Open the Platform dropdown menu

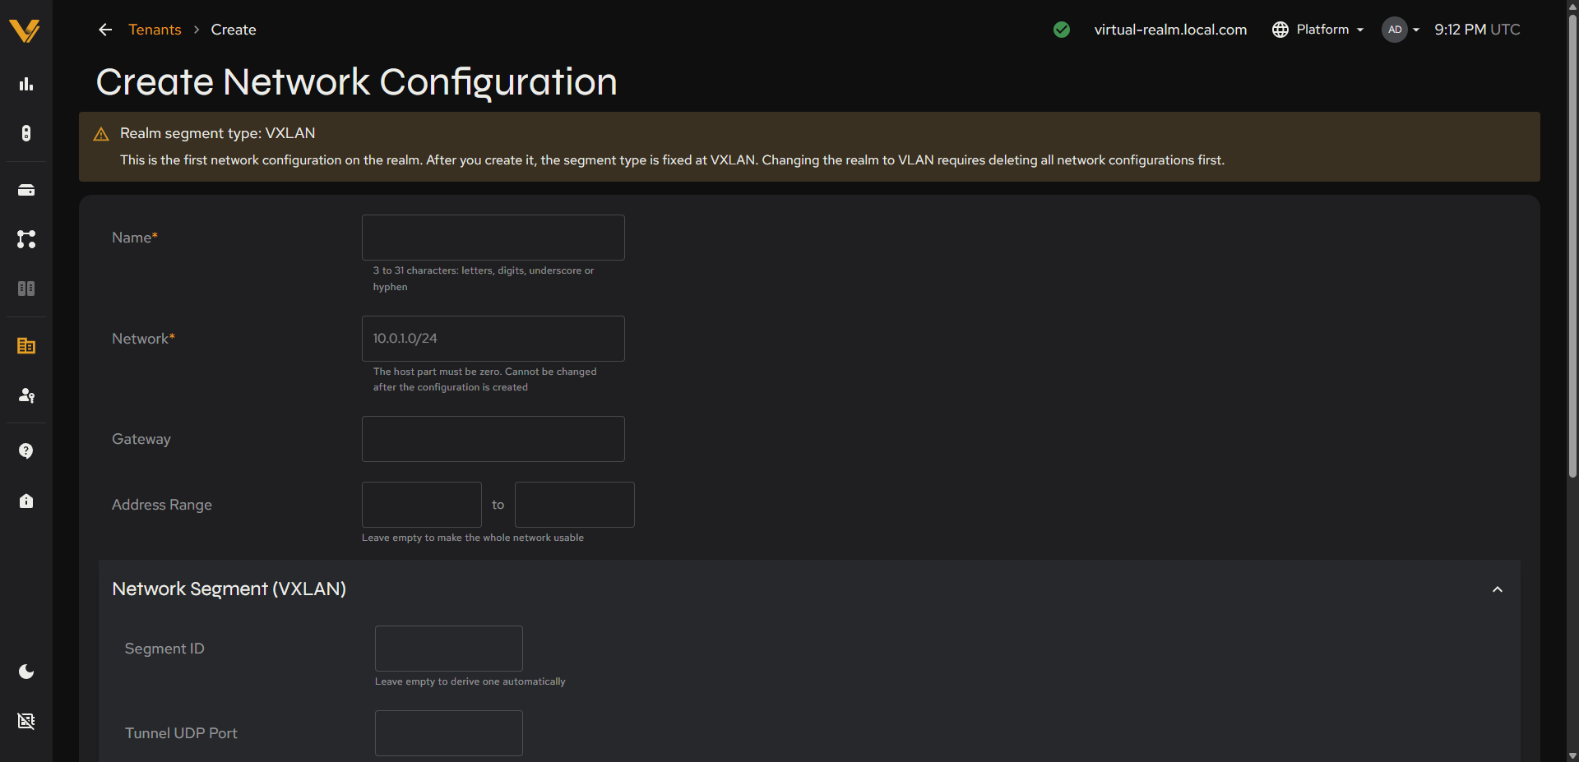coord(1318,30)
